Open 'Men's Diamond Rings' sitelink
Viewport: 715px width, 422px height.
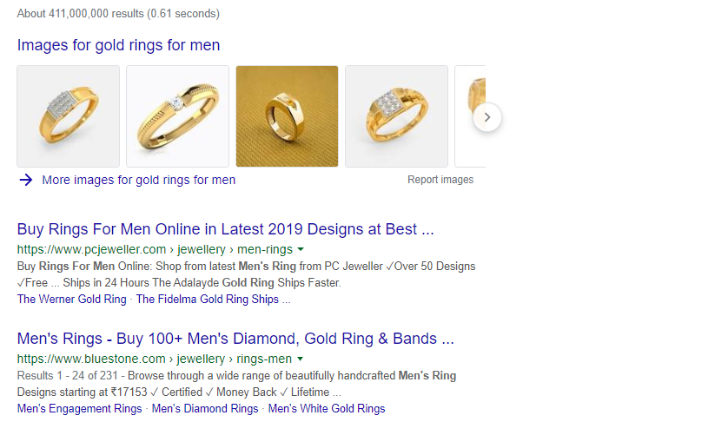click(x=205, y=408)
